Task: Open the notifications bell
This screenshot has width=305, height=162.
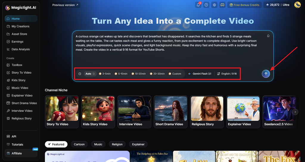Action: [x=198, y=5]
